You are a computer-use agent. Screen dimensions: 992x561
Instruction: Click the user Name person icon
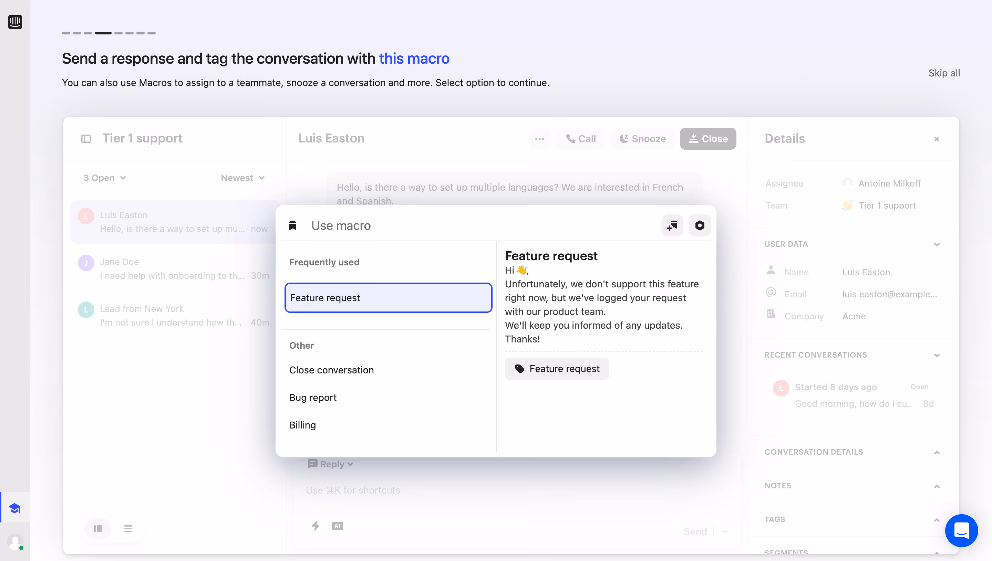[x=770, y=270]
